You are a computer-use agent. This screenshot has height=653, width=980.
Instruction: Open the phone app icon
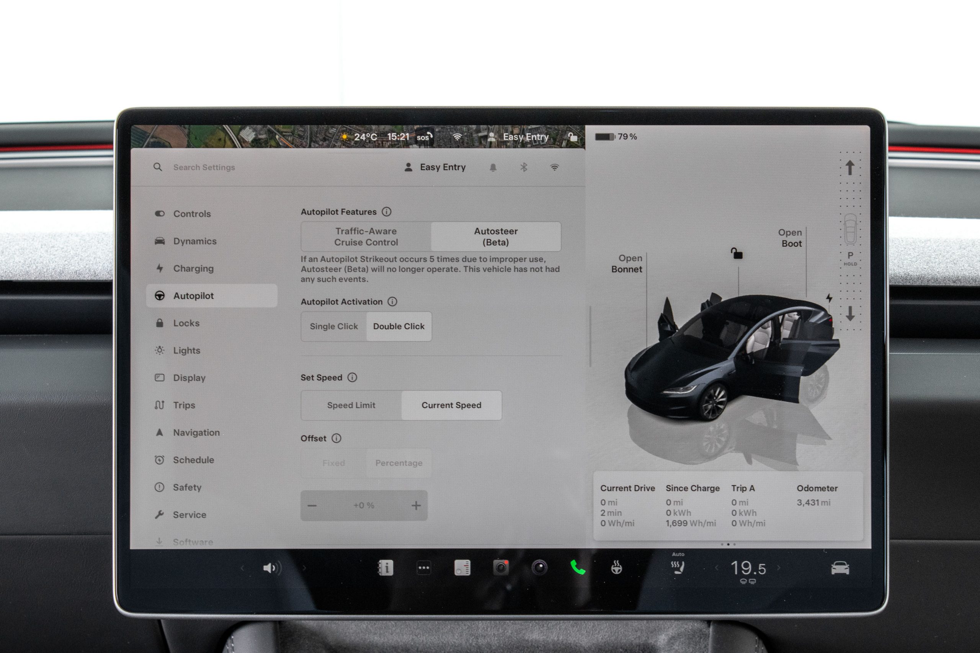[578, 568]
